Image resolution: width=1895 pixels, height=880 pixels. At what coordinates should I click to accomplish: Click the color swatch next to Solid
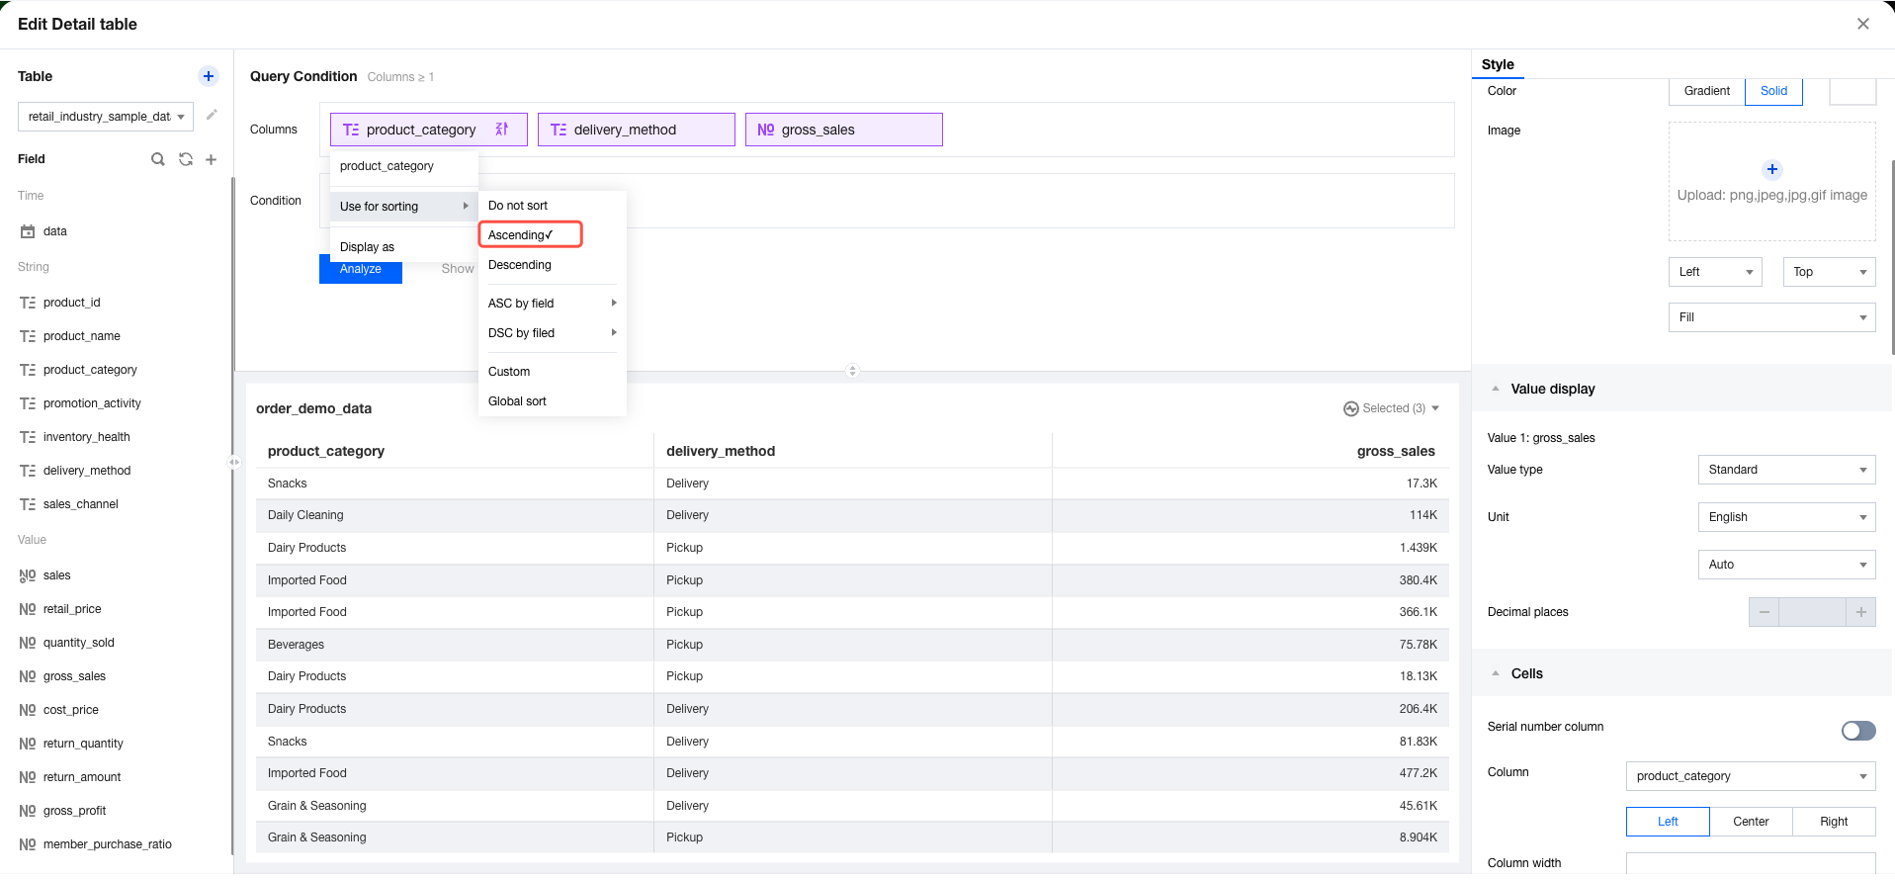pyautogui.click(x=1852, y=91)
